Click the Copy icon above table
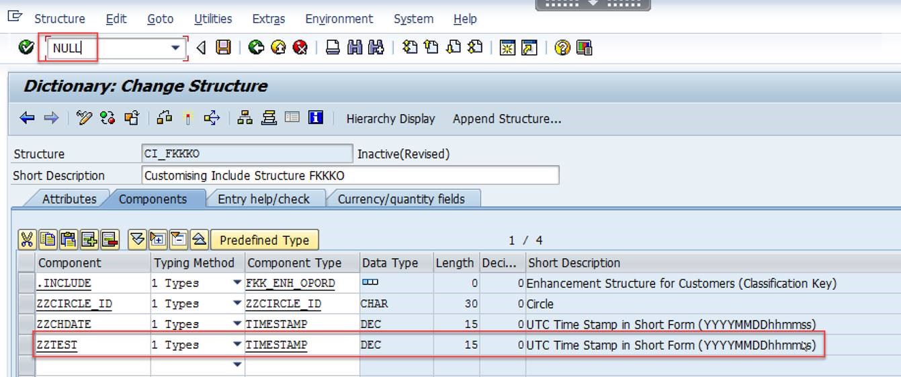This screenshot has height=377, width=901. 47,239
